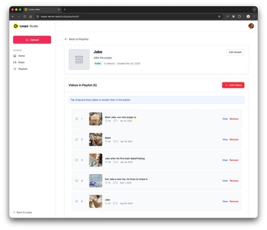Reload the page
The height and width of the screenshot is (230, 267).
[25, 17]
